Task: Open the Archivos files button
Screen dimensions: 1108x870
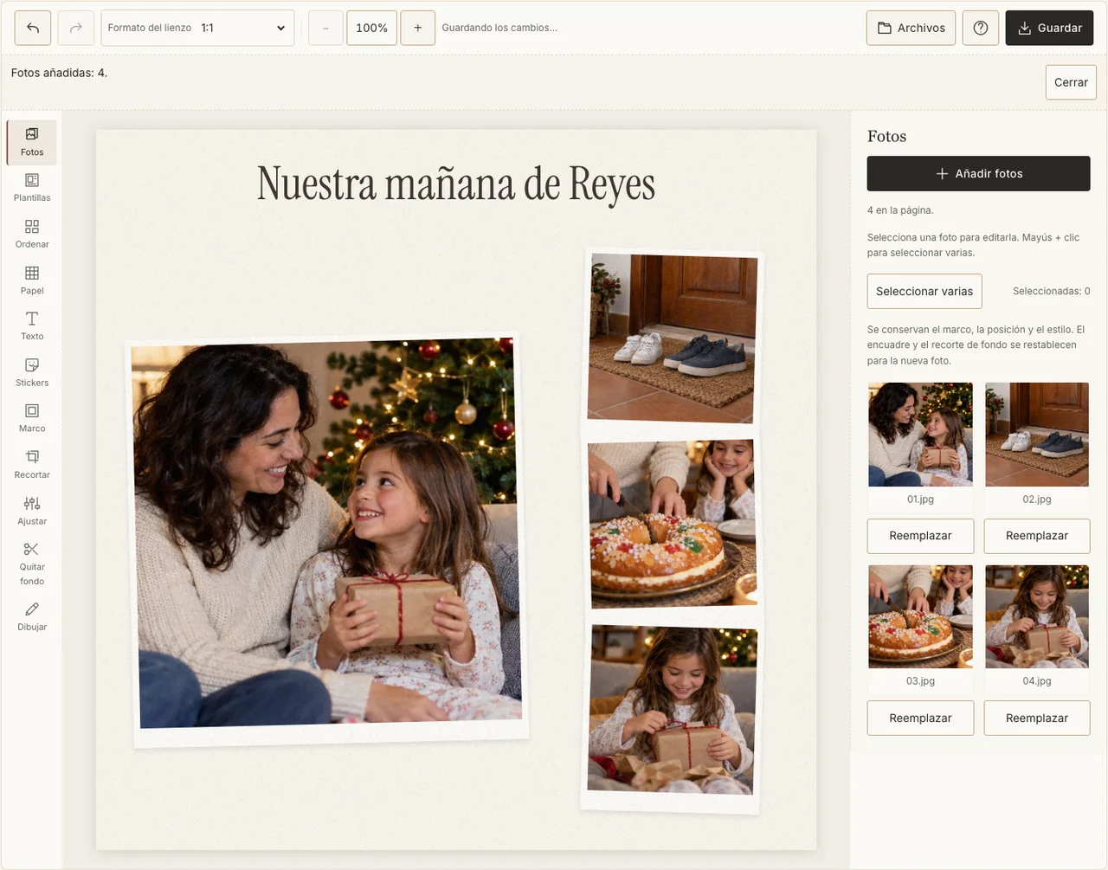Action: point(911,28)
